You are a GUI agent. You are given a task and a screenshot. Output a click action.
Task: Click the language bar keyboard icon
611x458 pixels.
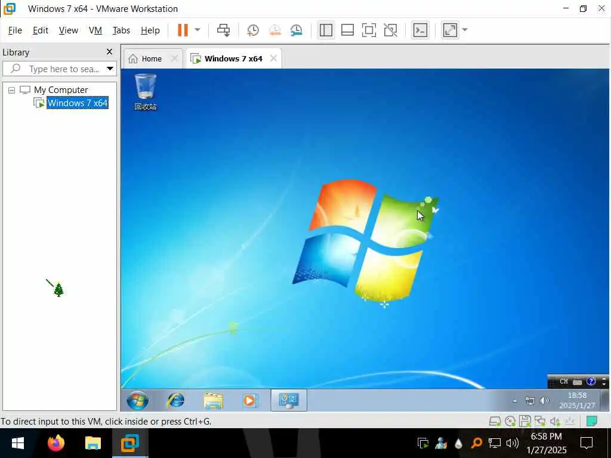pyautogui.click(x=578, y=382)
